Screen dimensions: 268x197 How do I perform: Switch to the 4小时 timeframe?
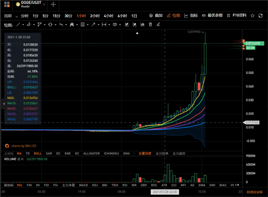coord(109,16)
